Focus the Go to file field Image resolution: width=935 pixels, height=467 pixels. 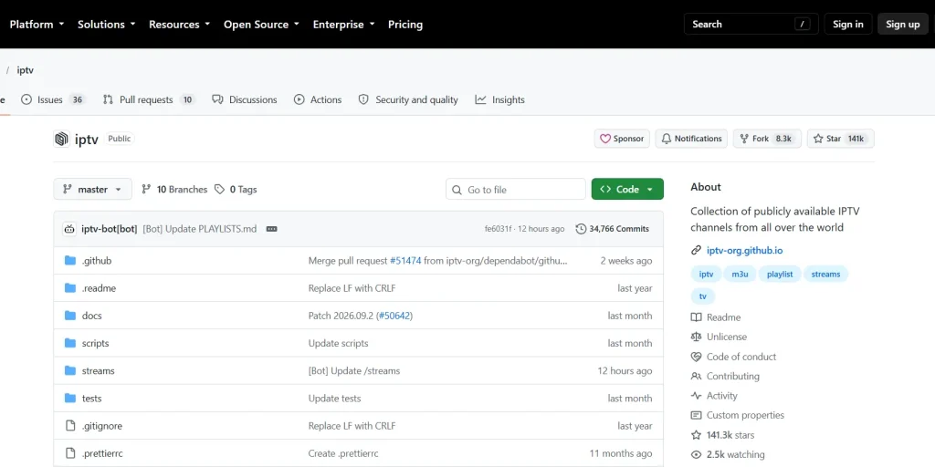coord(516,190)
